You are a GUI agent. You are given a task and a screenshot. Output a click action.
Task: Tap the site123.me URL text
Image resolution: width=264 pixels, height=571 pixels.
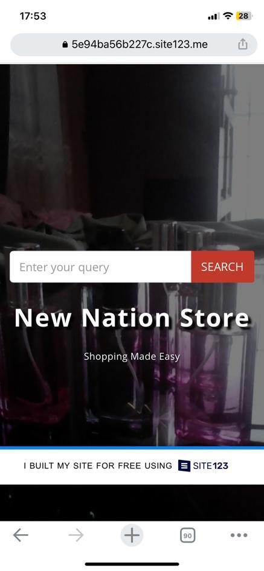pyautogui.click(x=140, y=45)
